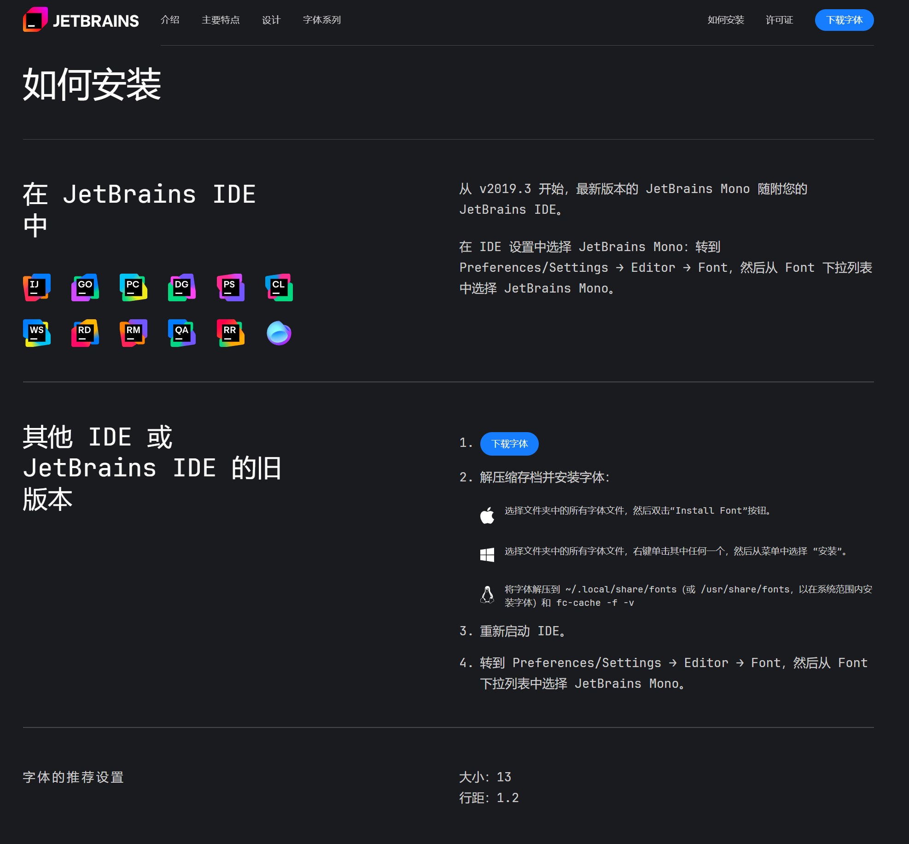Open the IntelliJ IDEA (IJ) icon
The image size is (909, 844).
(x=37, y=287)
